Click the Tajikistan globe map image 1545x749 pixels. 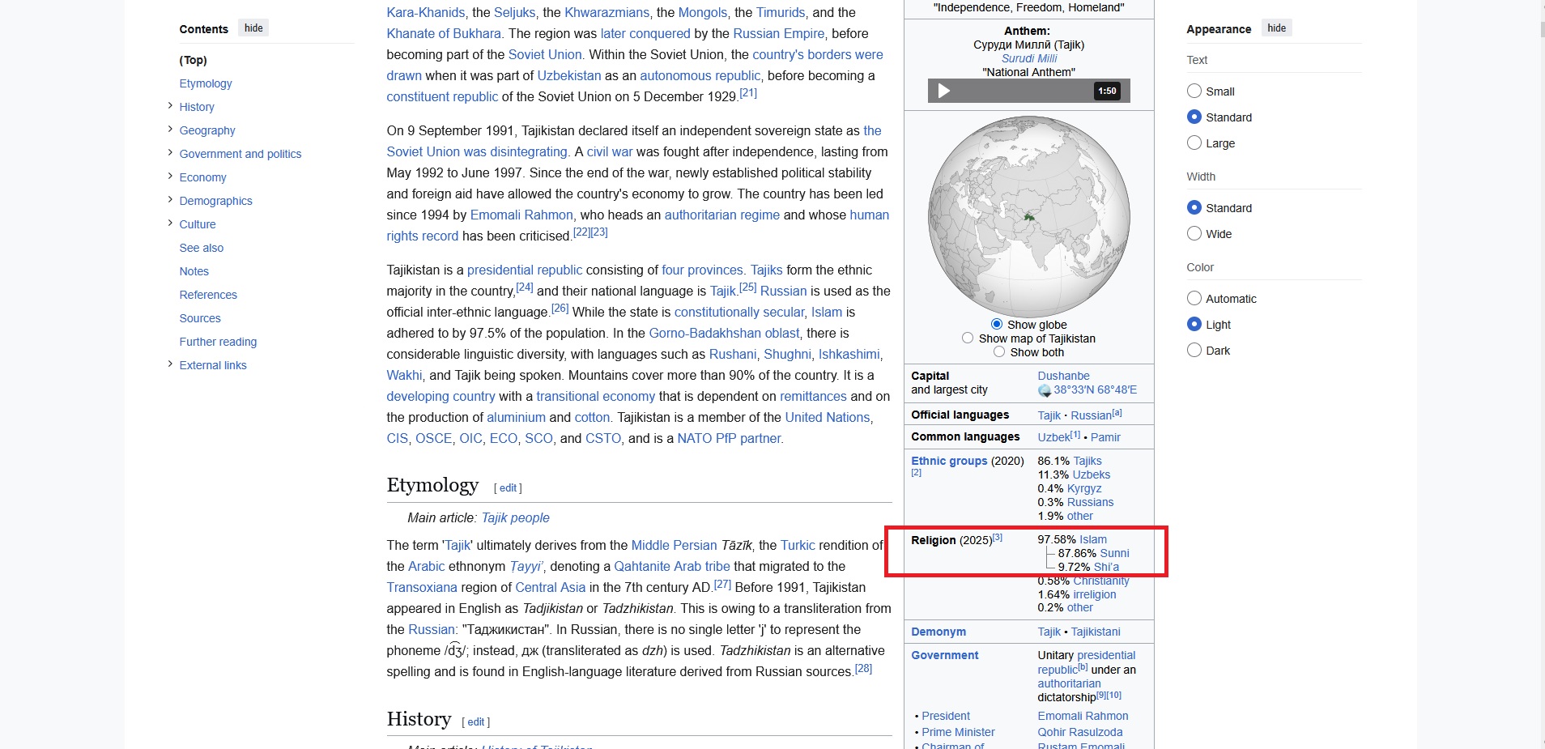[x=1029, y=216]
